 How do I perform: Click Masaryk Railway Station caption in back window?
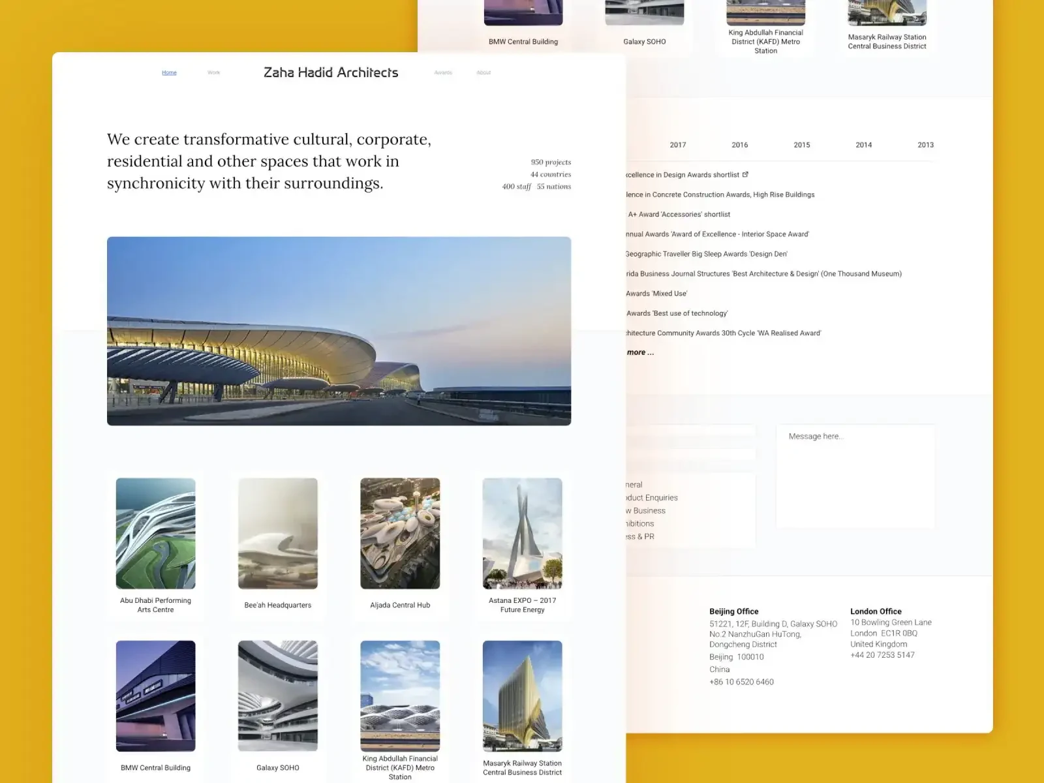click(887, 42)
